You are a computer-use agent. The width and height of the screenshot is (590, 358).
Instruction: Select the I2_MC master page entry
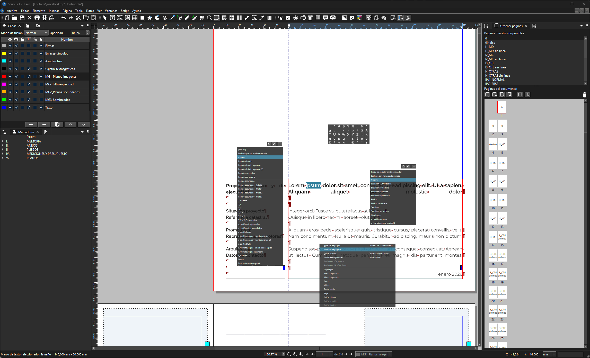point(489,55)
